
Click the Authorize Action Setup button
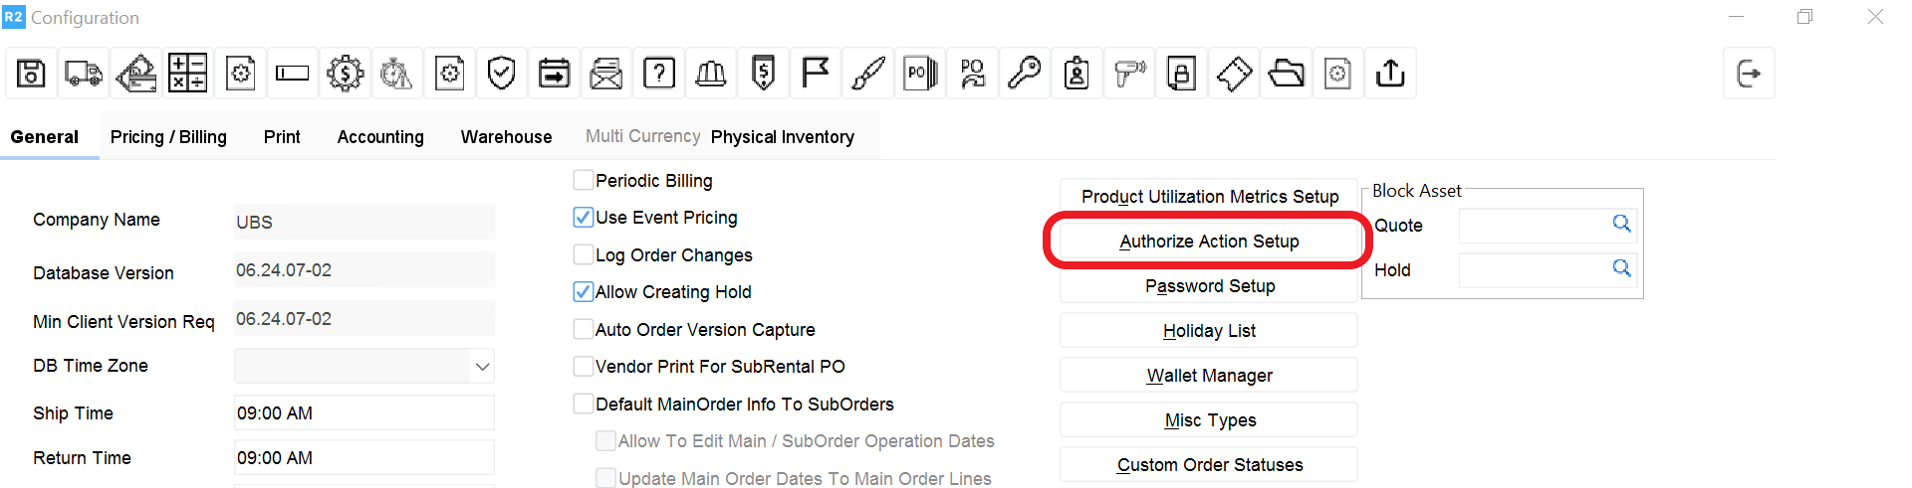[x=1209, y=242]
